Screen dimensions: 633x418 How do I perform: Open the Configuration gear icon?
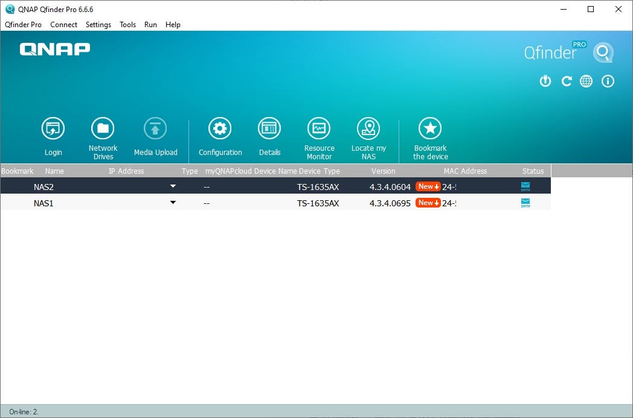pyautogui.click(x=220, y=128)
